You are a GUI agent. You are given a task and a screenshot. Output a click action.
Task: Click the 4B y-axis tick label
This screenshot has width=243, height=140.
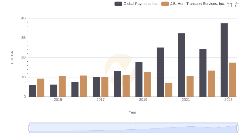pos(23,18)
